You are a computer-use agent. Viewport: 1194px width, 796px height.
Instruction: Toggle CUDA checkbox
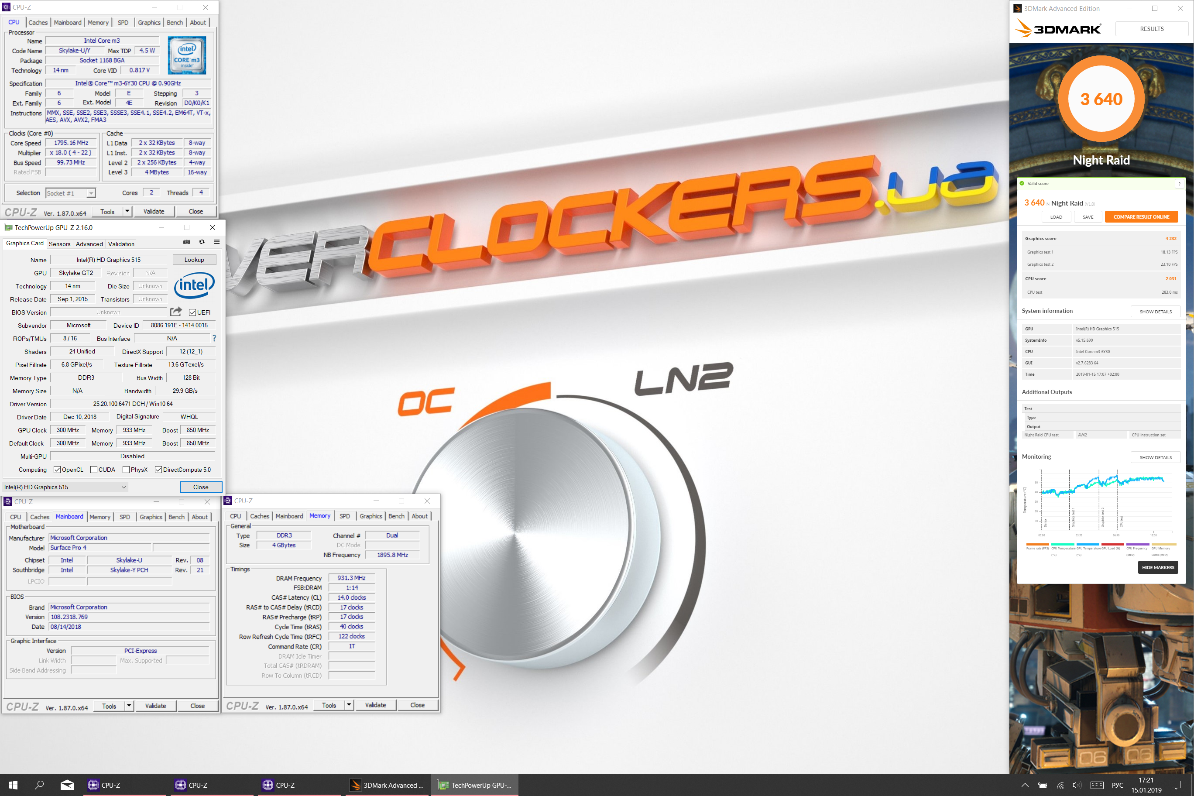pos(94,470)
